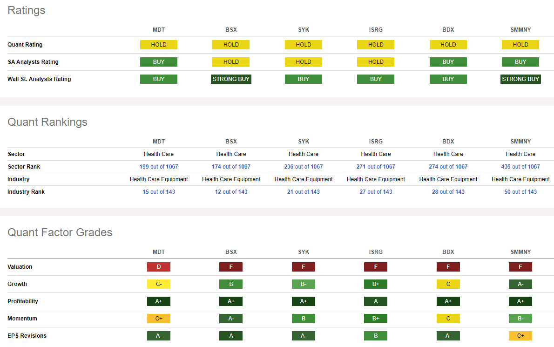Click the Quant Rankings section heading
This screenshot has height=347, width=554.
(47, 122)
